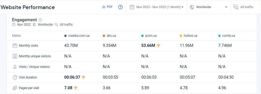Click the small calendar icon under Engagement
Image resolution: width=261 pixels, height=94 pixels.
pos(14,25)
